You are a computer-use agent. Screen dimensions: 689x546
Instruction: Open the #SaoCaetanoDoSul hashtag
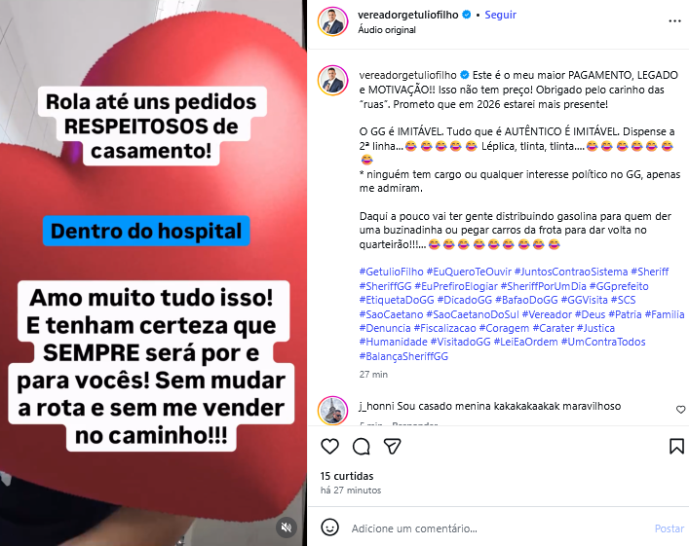coord(473,314)
